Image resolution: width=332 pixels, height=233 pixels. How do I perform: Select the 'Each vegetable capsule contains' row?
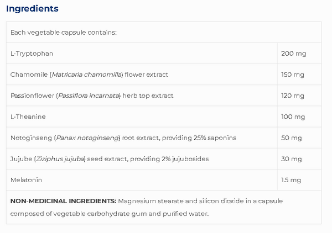(x=164, y=33)
